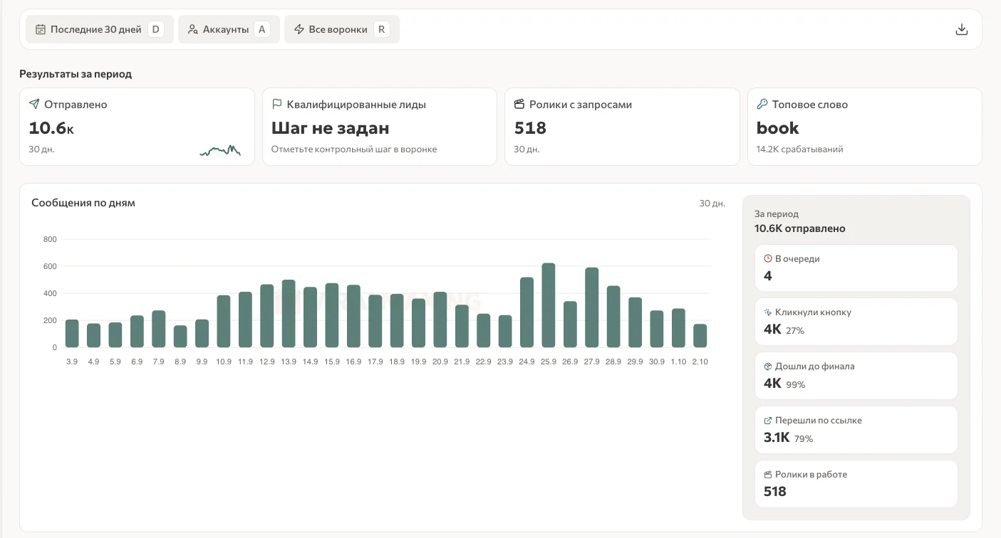
Task: Click the bar for 2.10 in the chart
Action: 700,335
